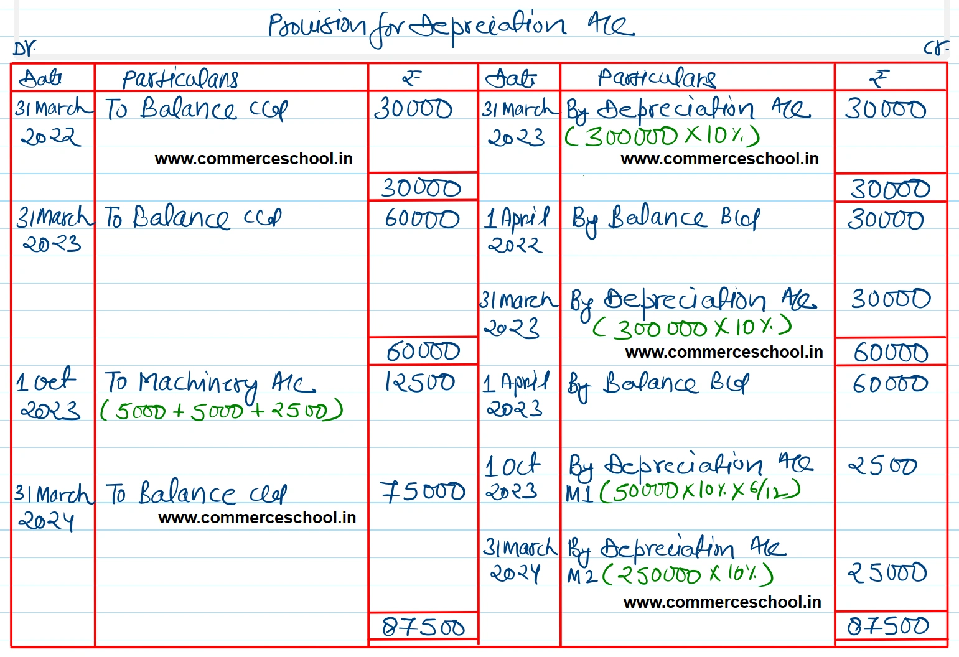Select the 75000 closing balance amount
959x657 pixels.
pos(423,492)
